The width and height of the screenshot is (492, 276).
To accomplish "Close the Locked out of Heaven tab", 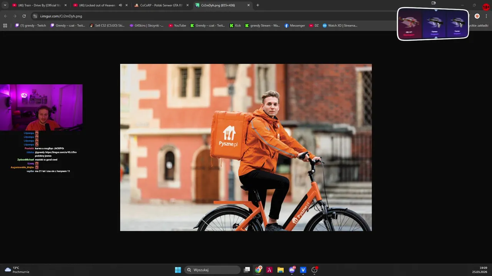I will (x=126, y=5).
